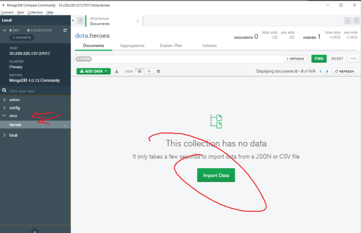Select the Documents tab

coord(93,46)
